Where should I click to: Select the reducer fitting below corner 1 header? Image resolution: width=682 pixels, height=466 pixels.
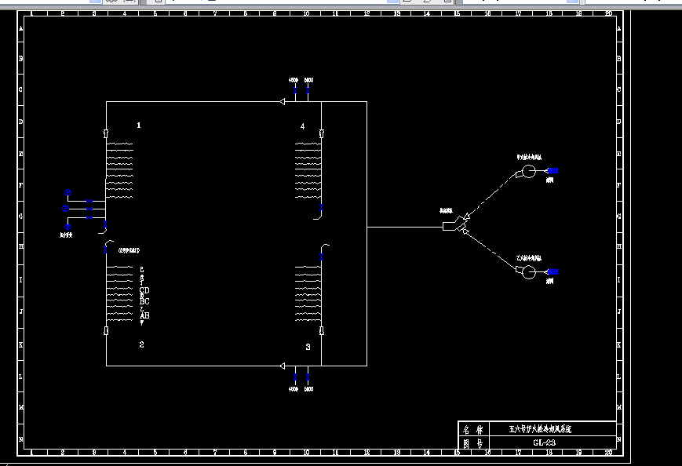(x=106, y=133)
